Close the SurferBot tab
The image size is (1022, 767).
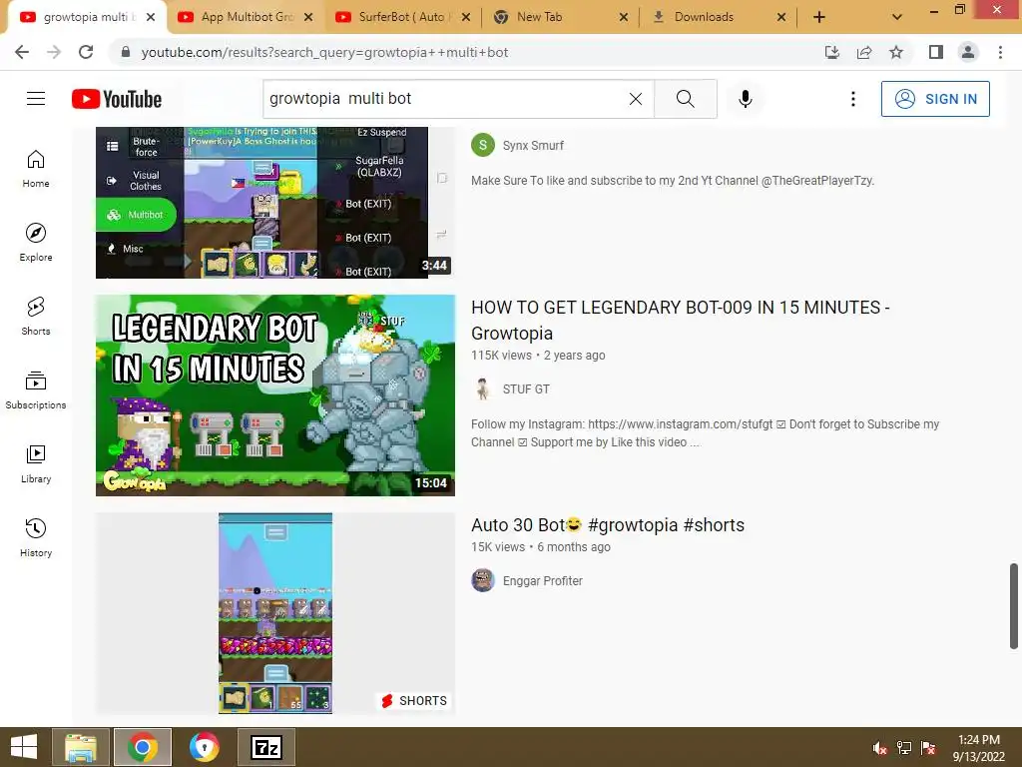pos(466,17)
